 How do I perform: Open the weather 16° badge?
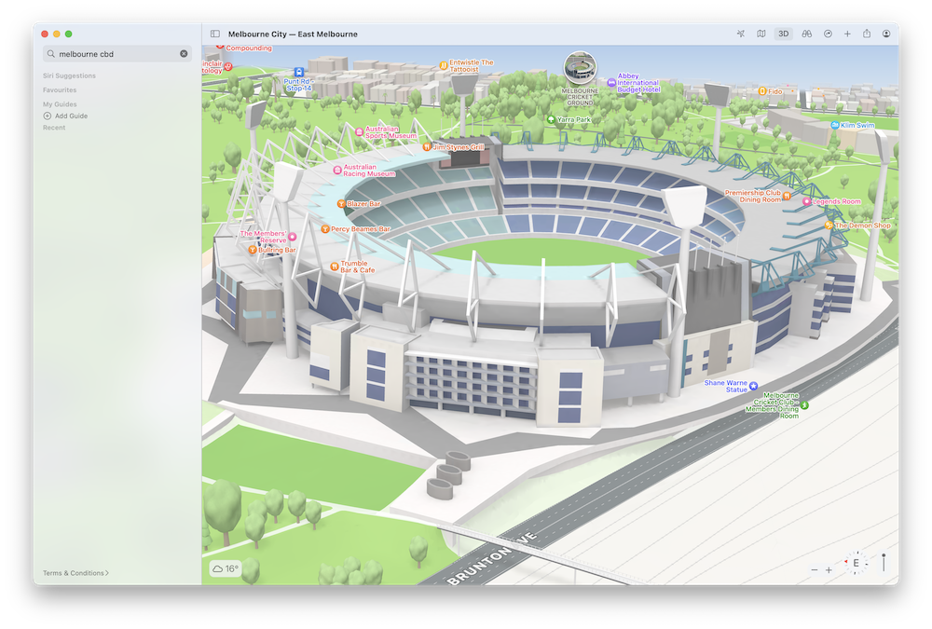pos(226,568)
